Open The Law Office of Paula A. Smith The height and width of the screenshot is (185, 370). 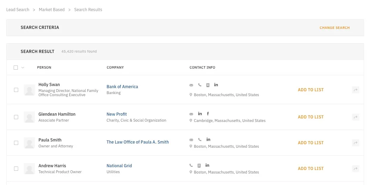tap(137, 142)
